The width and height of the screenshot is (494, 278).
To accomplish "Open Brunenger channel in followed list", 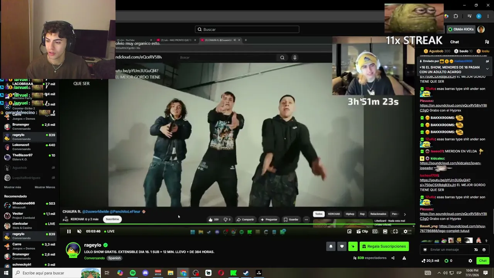I will [x=29, y=126].
